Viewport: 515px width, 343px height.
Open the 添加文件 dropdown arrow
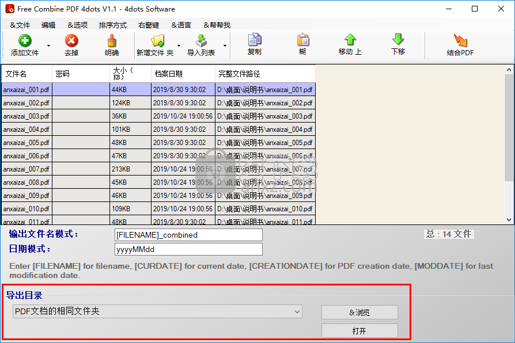click(48, 45)
